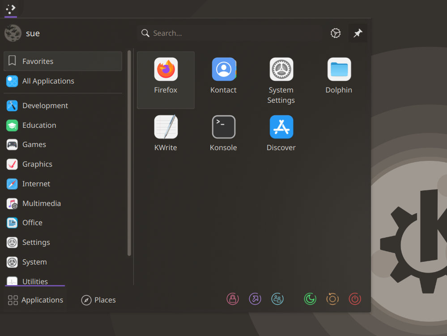
Task: Open the Education category
Action: point(63,125)
